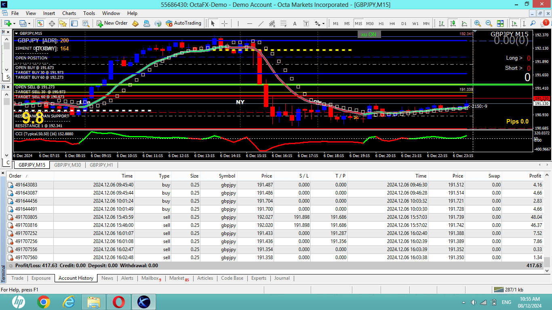552x310 pixels.
Task: Tile windows with the grid icon
Action: pos(500,23)
